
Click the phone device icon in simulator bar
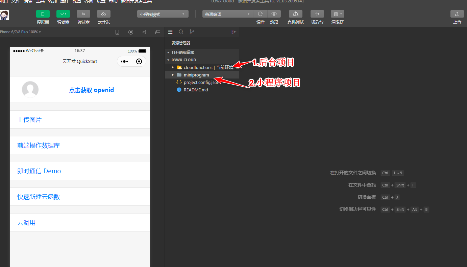pyautogui.click(x=117, y=32)
